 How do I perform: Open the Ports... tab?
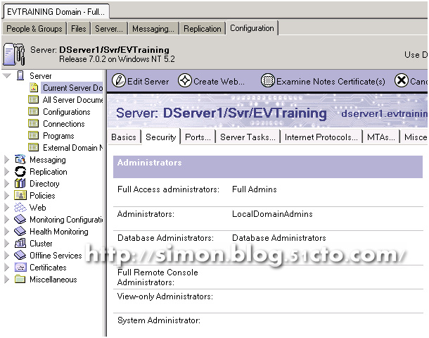coord(198,137)
